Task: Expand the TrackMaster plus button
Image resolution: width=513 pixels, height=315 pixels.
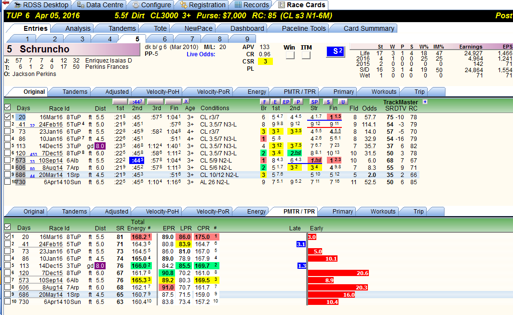Action: click(x=425, y=102)
